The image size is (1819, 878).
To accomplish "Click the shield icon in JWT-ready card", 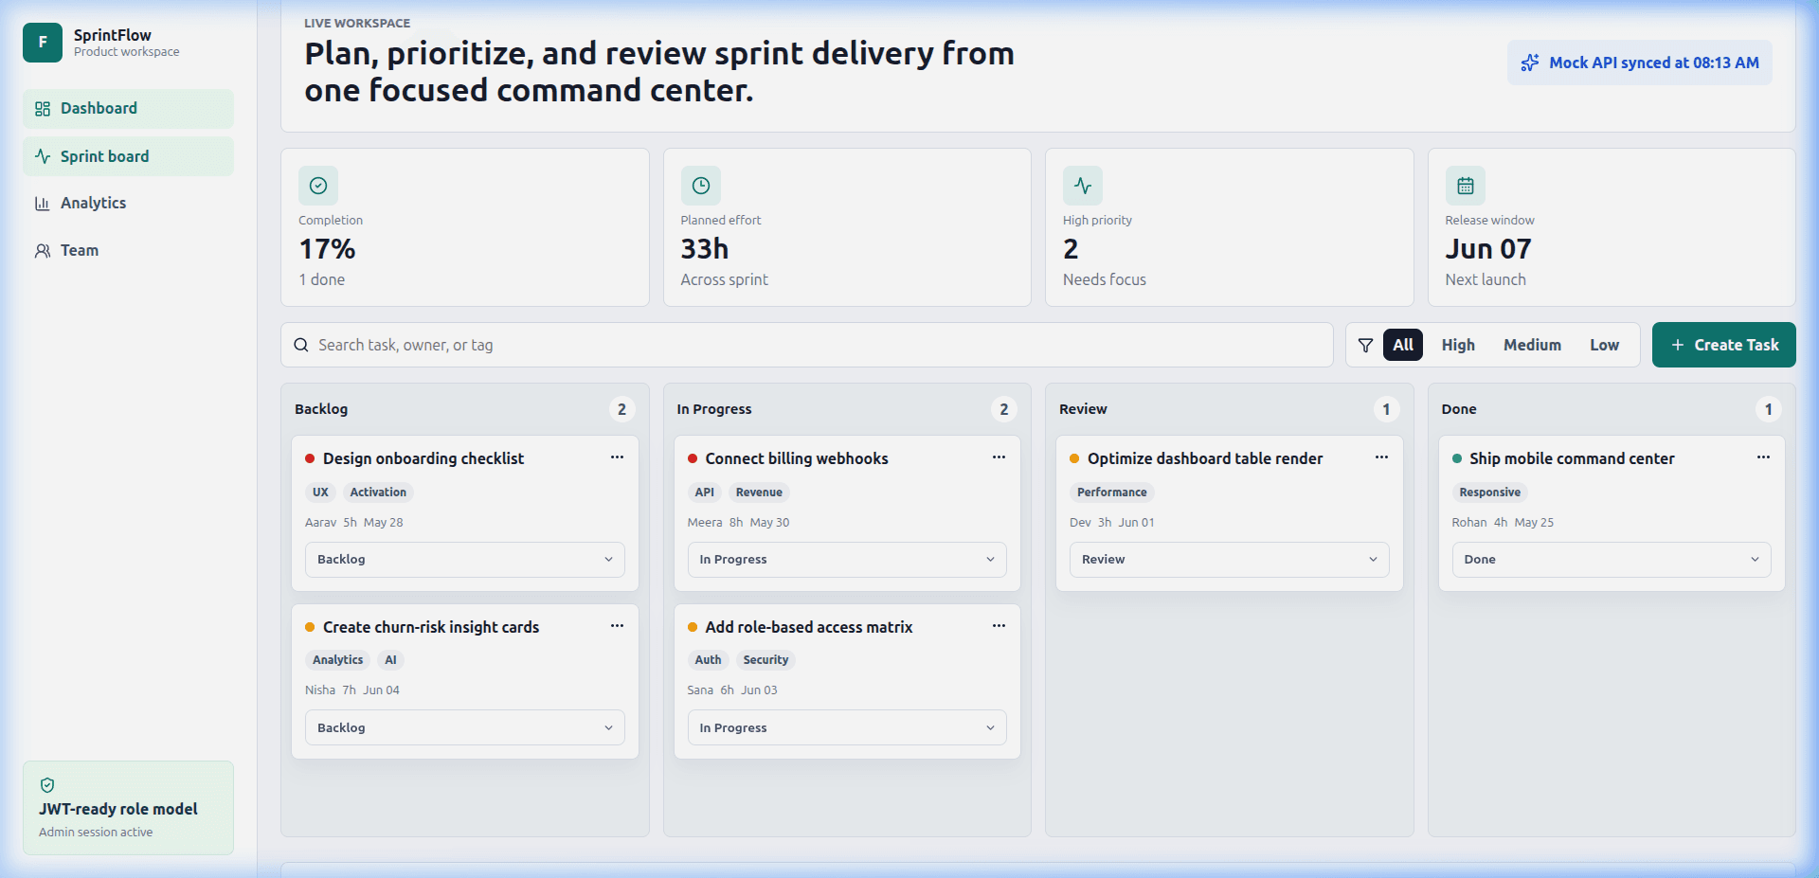I will (x=47, y=785).
